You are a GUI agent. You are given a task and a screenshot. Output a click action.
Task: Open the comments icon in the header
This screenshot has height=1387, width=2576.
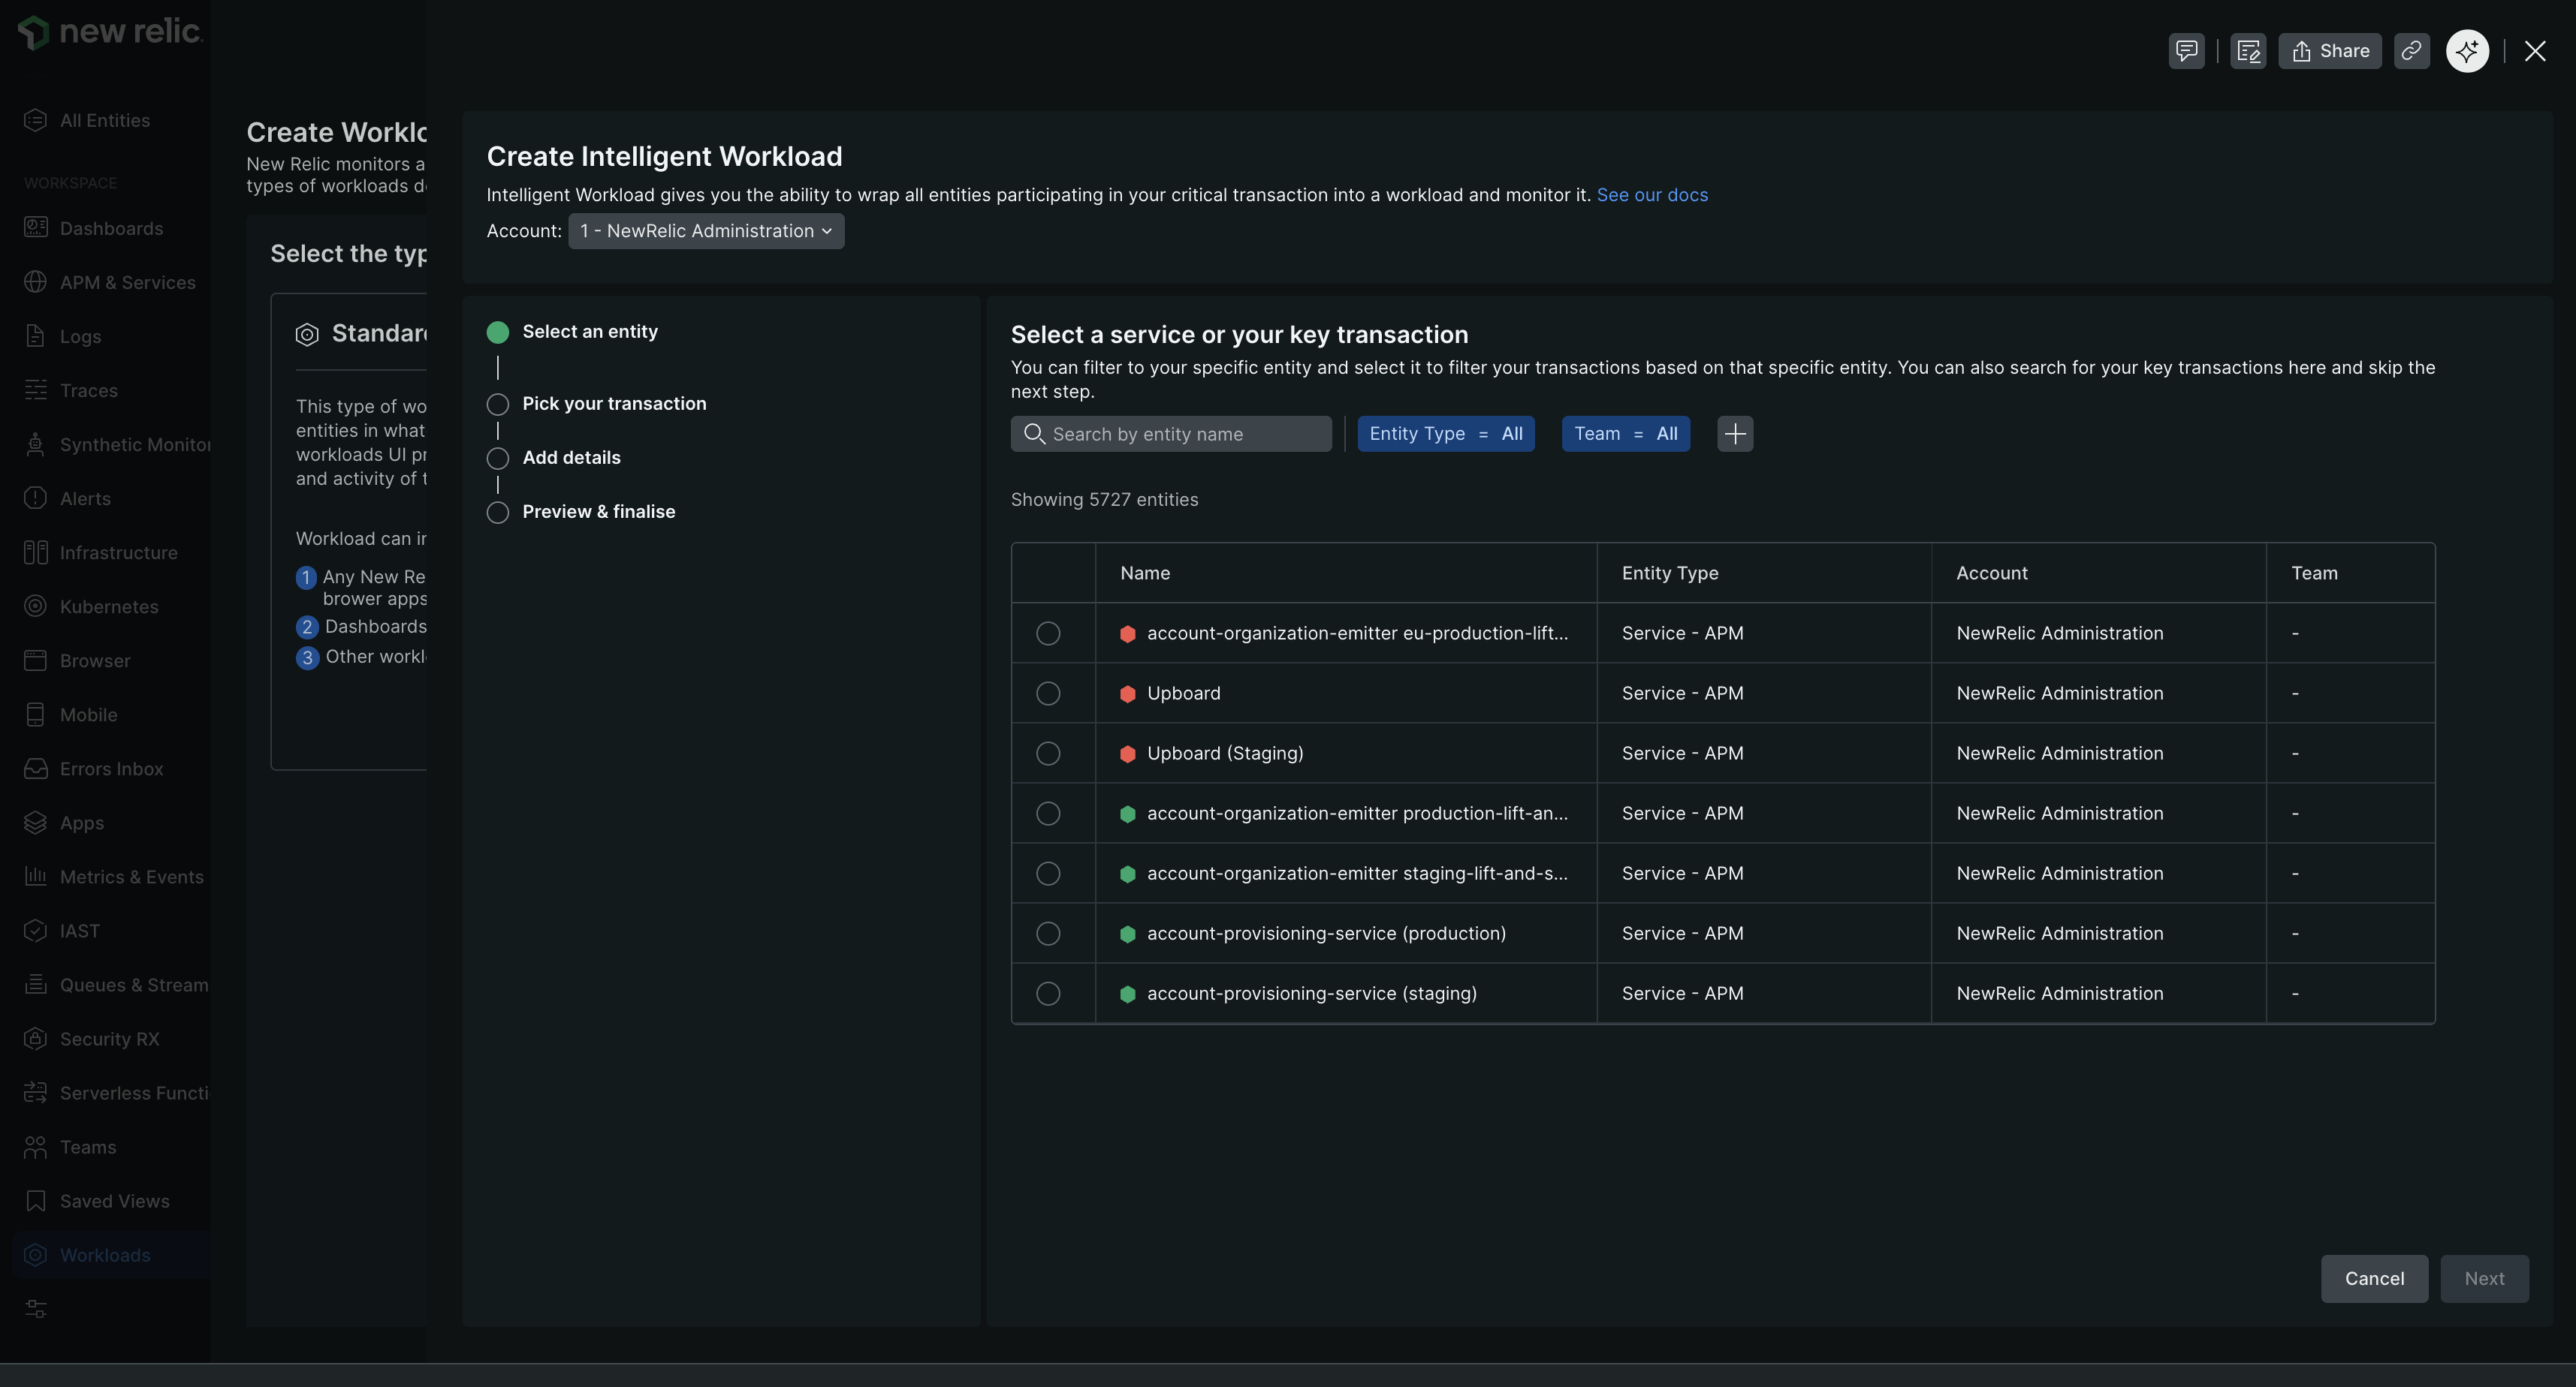(x=2186, y=50)
